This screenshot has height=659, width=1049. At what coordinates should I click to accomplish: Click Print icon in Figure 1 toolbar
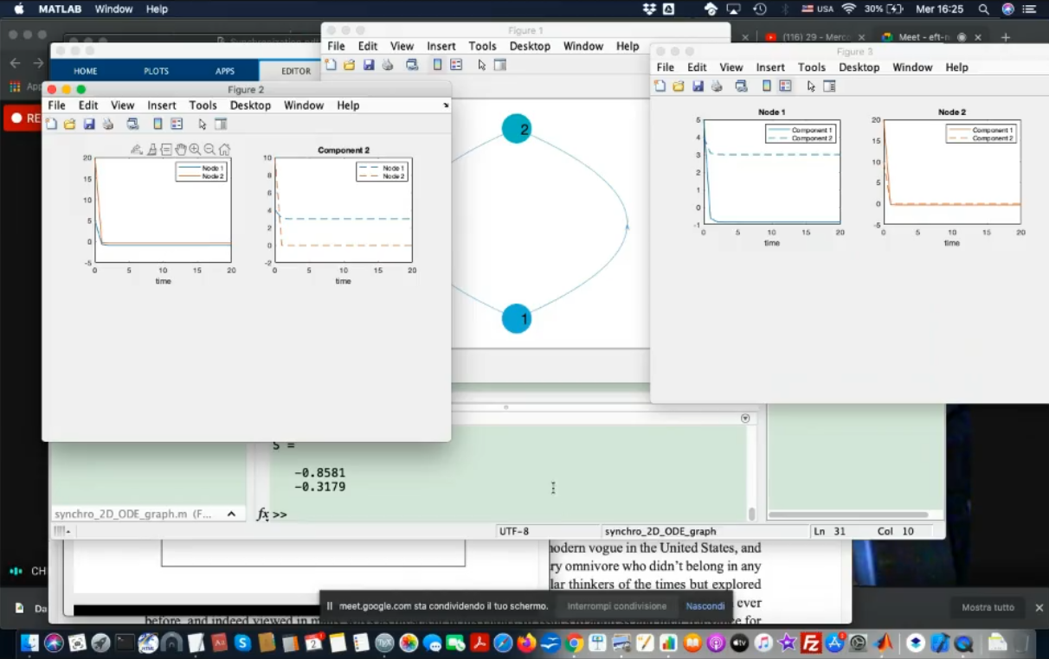pos(388,65)
